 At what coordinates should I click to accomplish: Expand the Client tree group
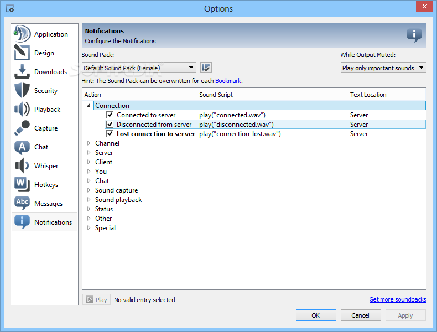[89, 162]
